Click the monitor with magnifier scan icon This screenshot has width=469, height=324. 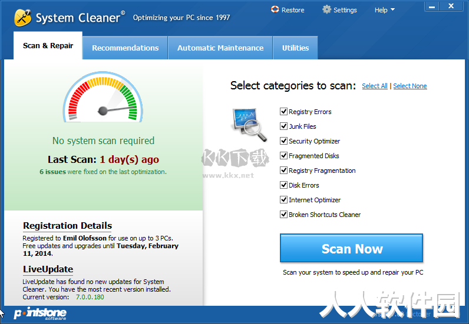[x=249, y=125]
